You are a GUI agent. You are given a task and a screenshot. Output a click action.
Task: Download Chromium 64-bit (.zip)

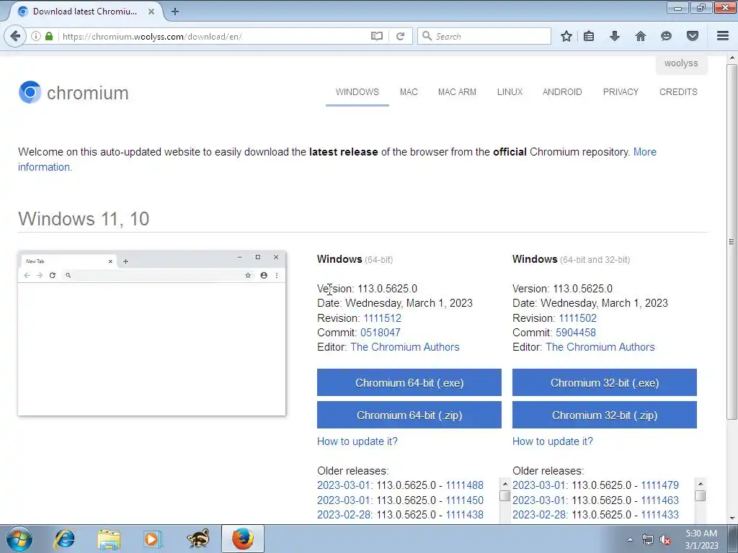(x=409, y=415)
